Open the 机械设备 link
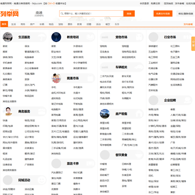The image size is (195, 195). (153, 68)
